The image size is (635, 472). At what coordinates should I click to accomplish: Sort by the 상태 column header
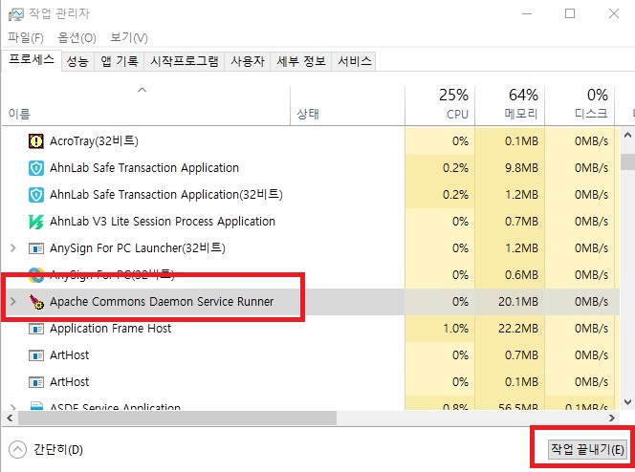tap(347, 105)
